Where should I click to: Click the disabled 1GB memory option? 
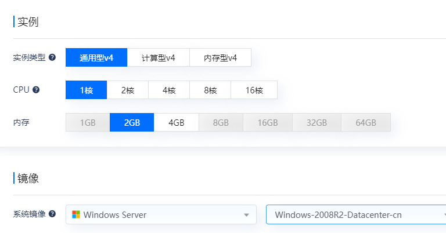pyautogui.click(x=88, y=122)
